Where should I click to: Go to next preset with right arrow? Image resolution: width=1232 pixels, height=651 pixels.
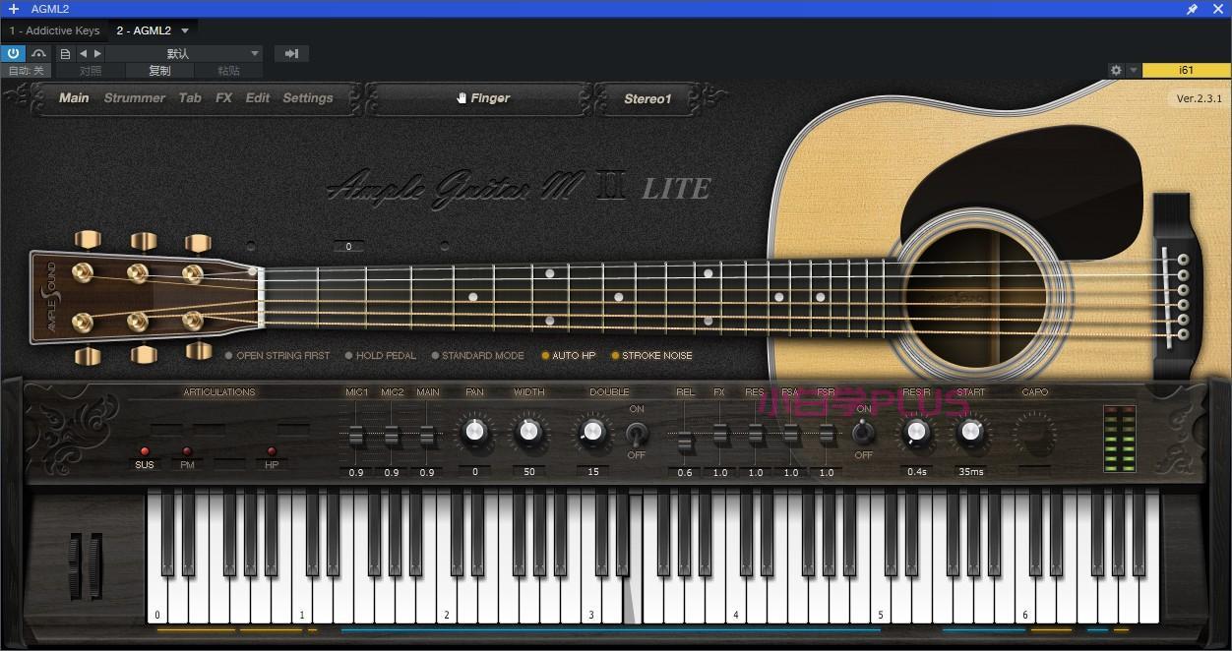pyautogui.click(x=96, y=54)
